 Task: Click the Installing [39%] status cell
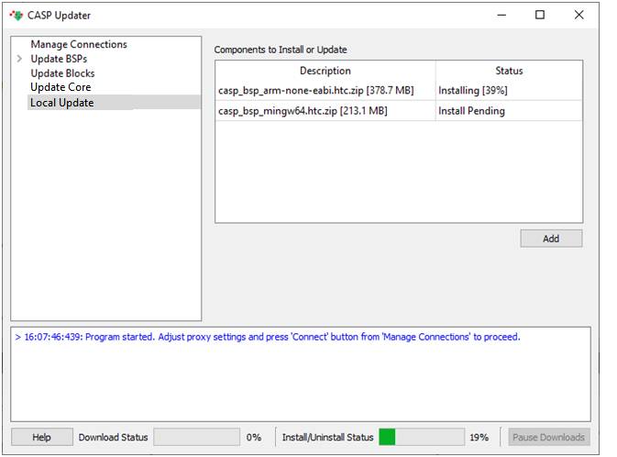tap(472, 91)
